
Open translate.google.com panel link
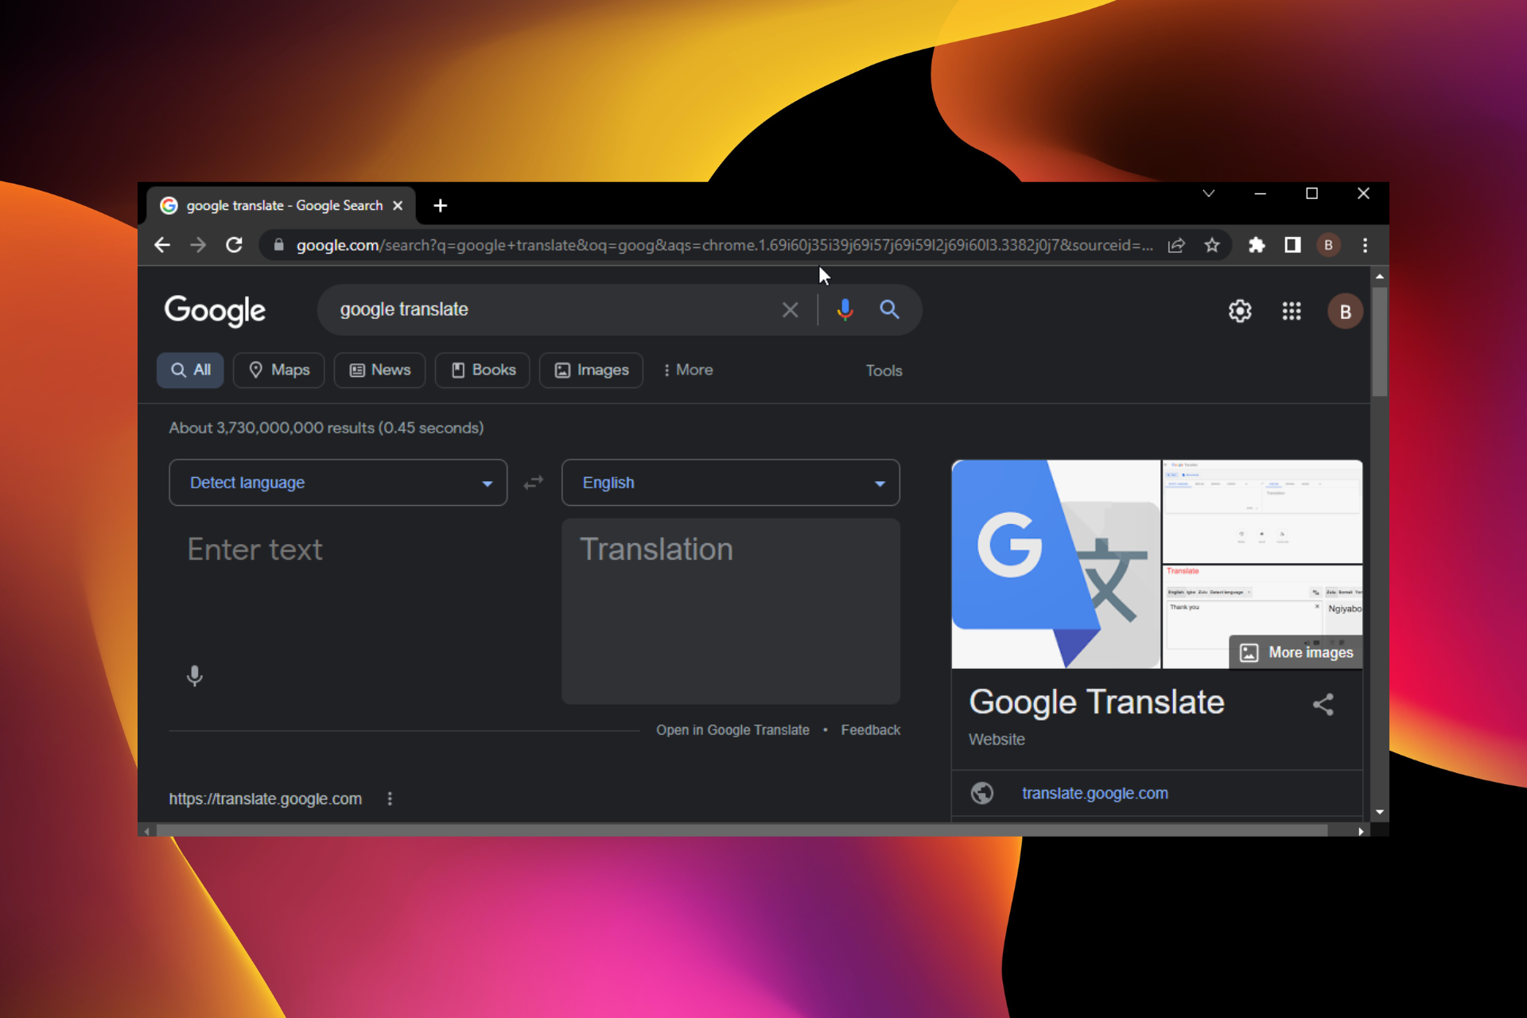(x=1095, y=793)
